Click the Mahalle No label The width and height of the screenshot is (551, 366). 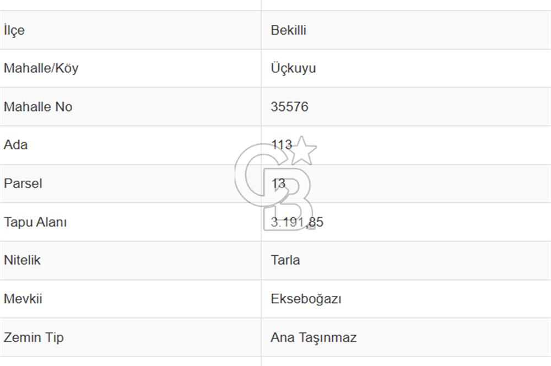38,106
